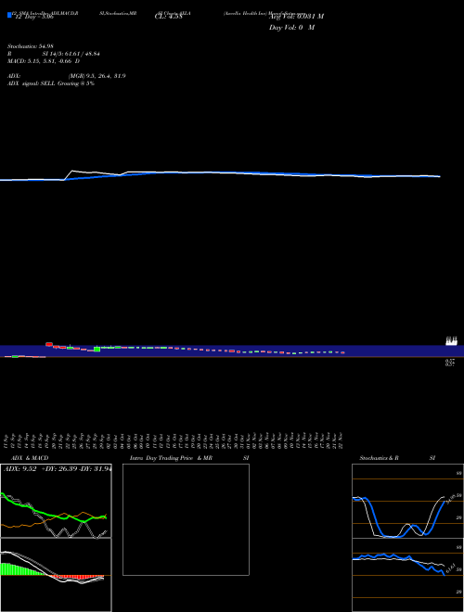This screenshot has width=464, height=612.
Task: Click the "Stochastics: 54.98" reading
Action: pos(31,46)
